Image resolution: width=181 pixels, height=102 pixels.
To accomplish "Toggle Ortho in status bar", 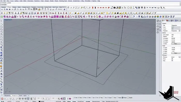I will click(64, 101).
